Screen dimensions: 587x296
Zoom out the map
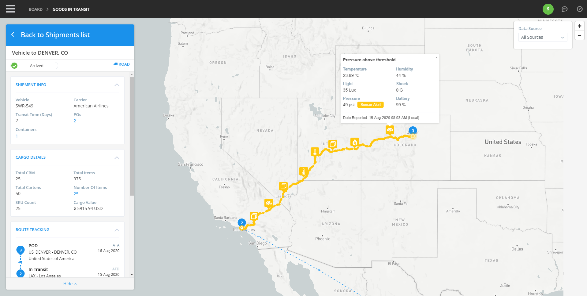point(579,35)
